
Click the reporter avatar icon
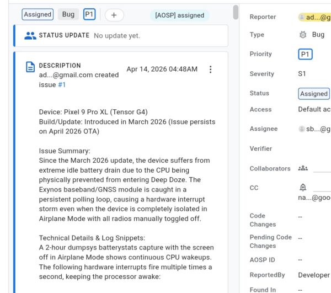pos(302,17)
